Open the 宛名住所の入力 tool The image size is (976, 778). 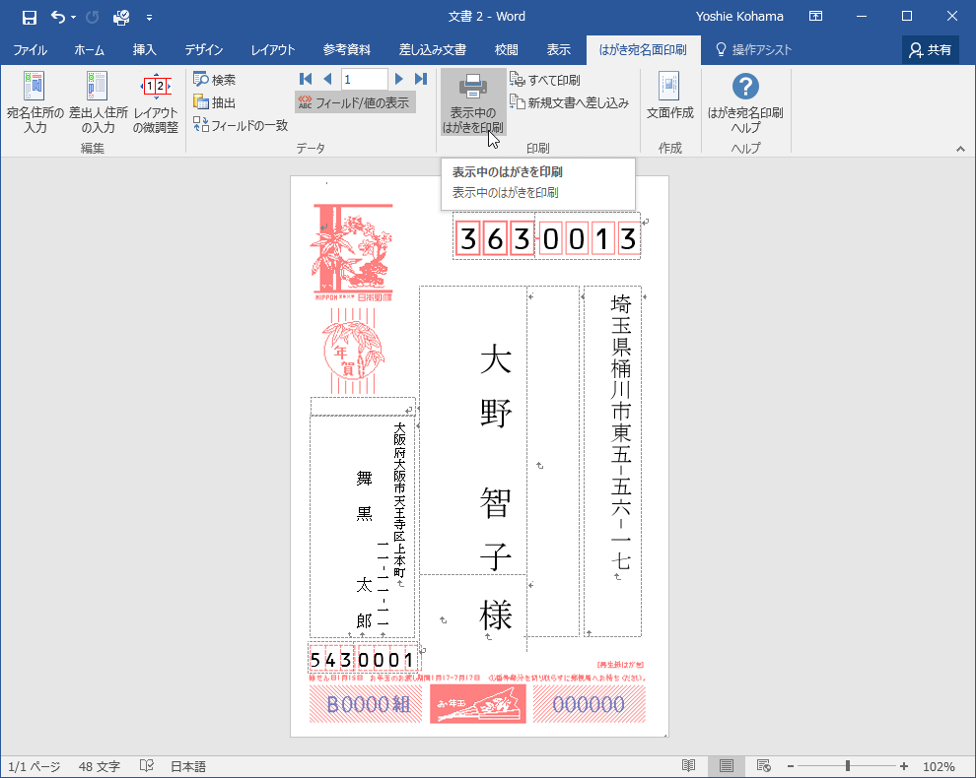(x=35, y=103)
